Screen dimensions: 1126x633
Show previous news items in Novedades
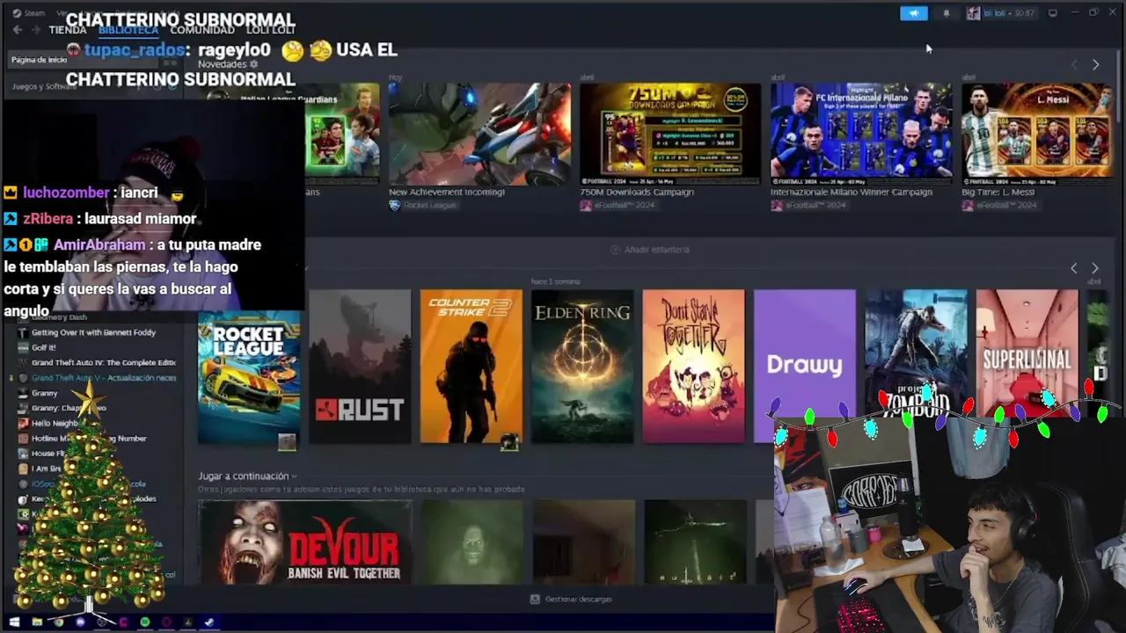tap(1074, 64)
